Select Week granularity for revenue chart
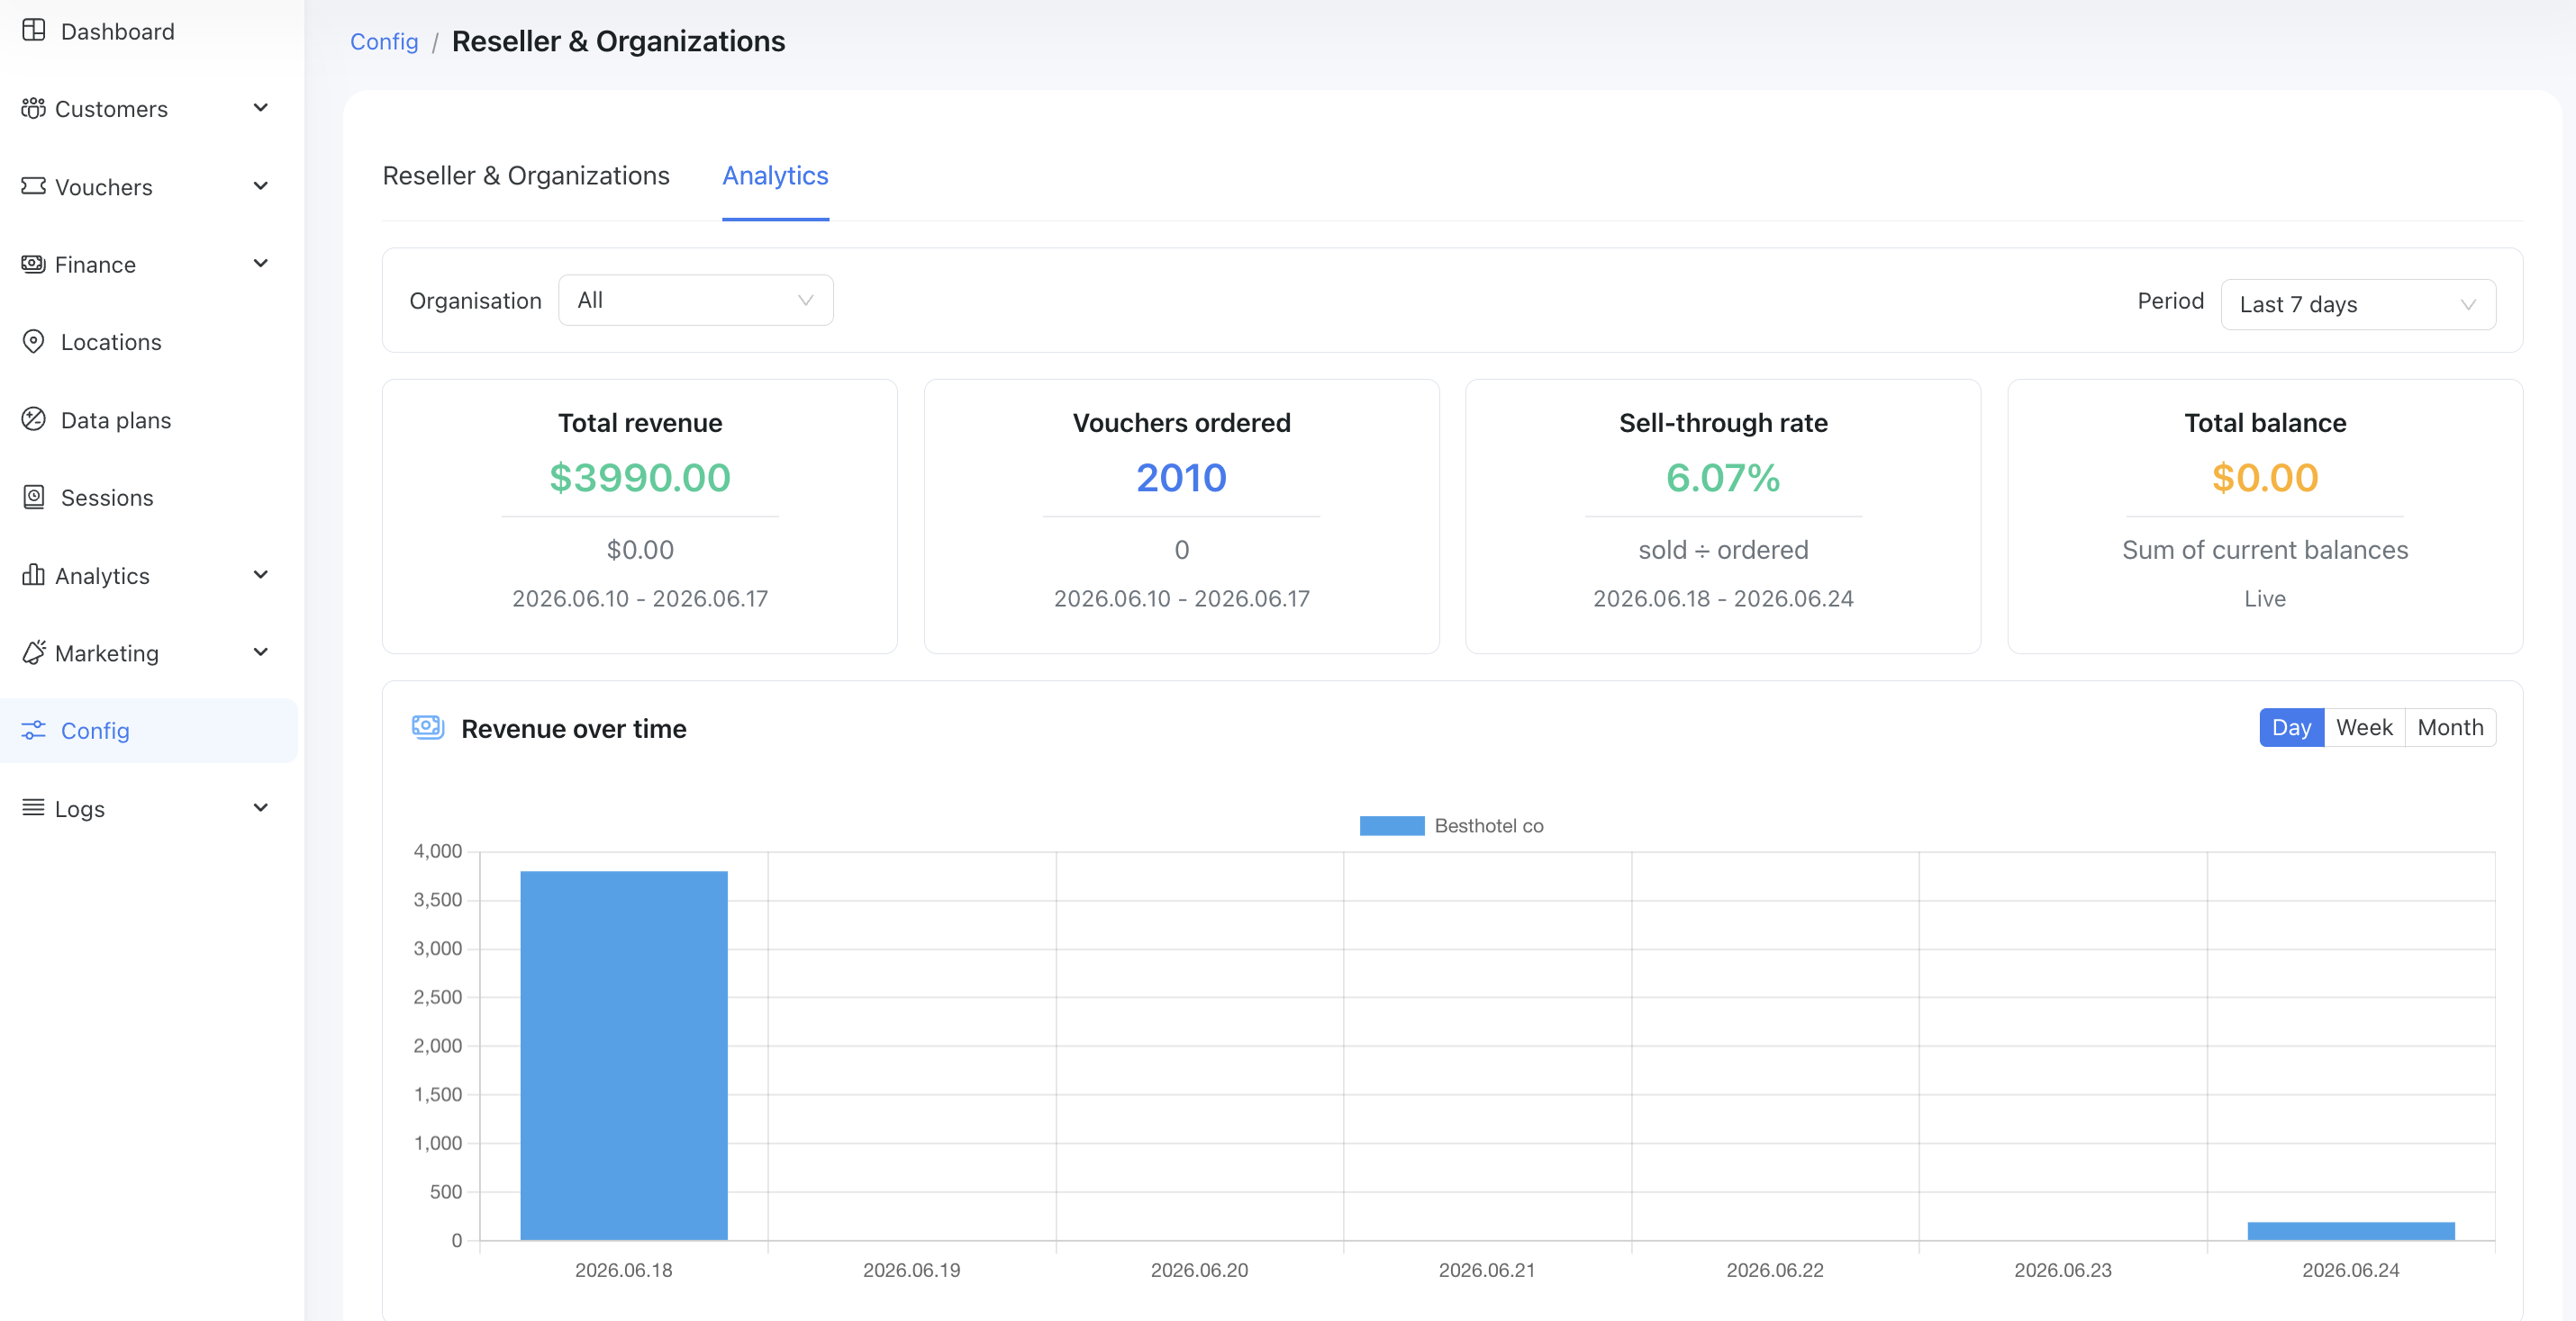Viewport: 2576px width, 1321px height. (x=2364, y=727)
